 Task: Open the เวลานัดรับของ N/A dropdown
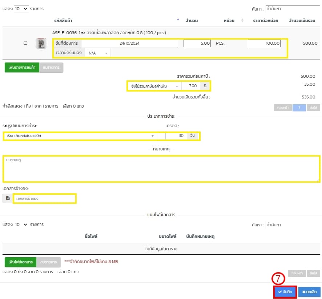(x=98, y=53)
